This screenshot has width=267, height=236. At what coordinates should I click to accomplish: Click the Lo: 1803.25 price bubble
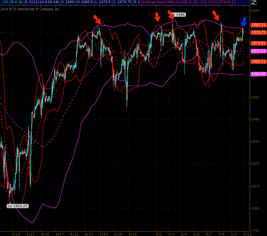pos(18,206)
